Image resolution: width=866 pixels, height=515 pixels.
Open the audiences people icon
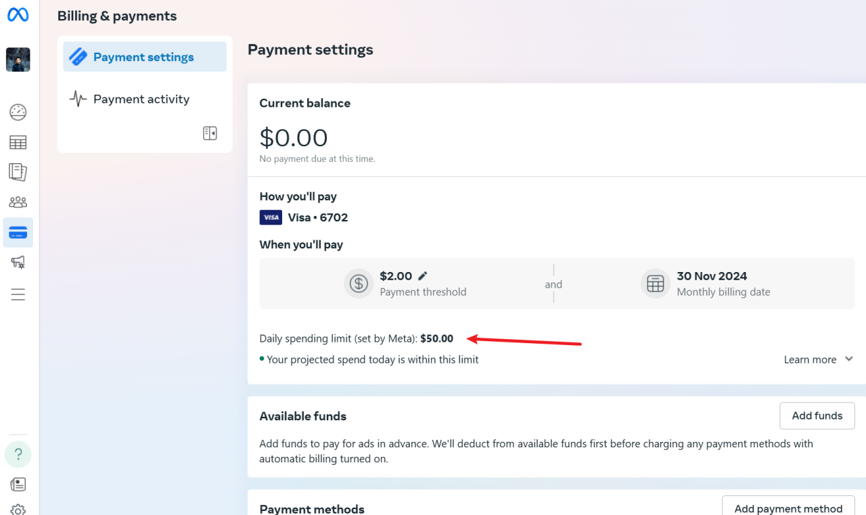[x=18, y=202]
